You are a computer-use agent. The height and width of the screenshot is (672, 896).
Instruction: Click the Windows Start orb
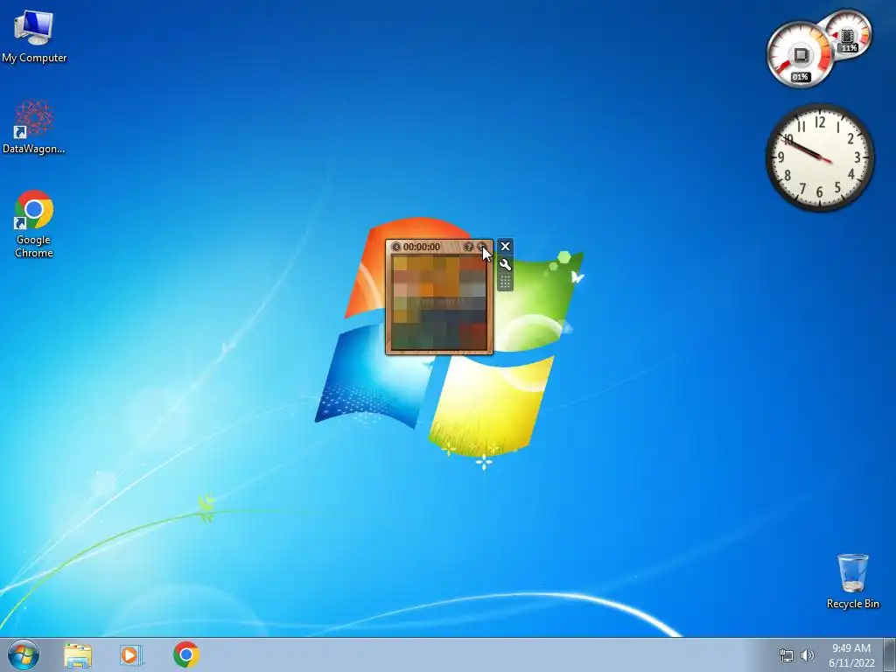[x=24, y=654]
